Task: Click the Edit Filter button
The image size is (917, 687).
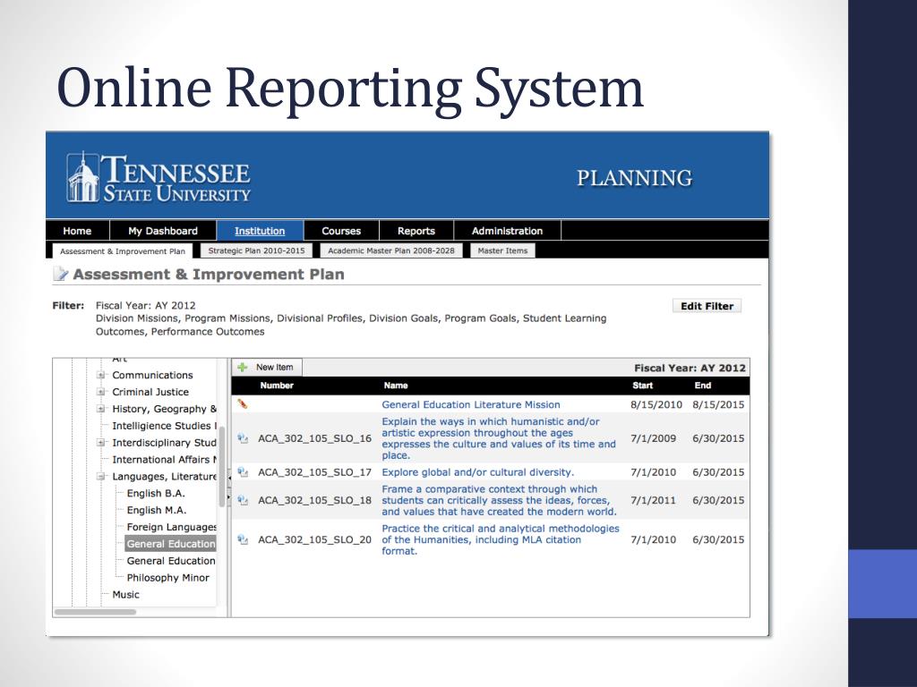Action: click(707, 306)
